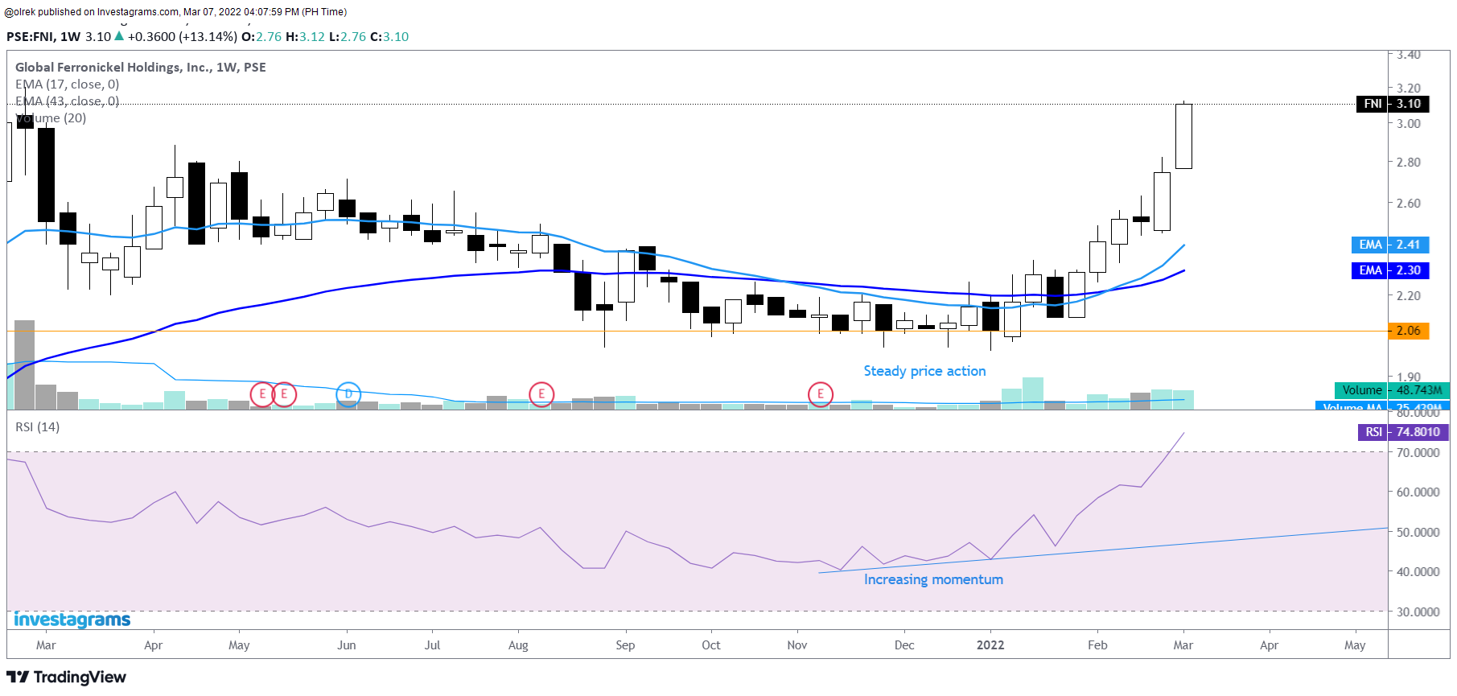Select the black FNI 3.10 price tag
Viewport: 1457px width, 696px height.
click(1393, 104)
